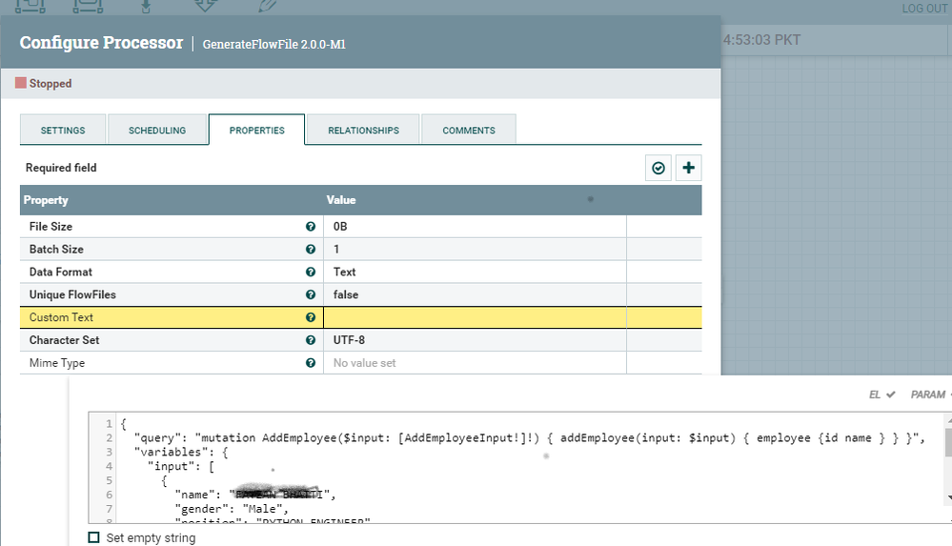
Task: Click the verify properties checkmark icon
Action: 658,169
